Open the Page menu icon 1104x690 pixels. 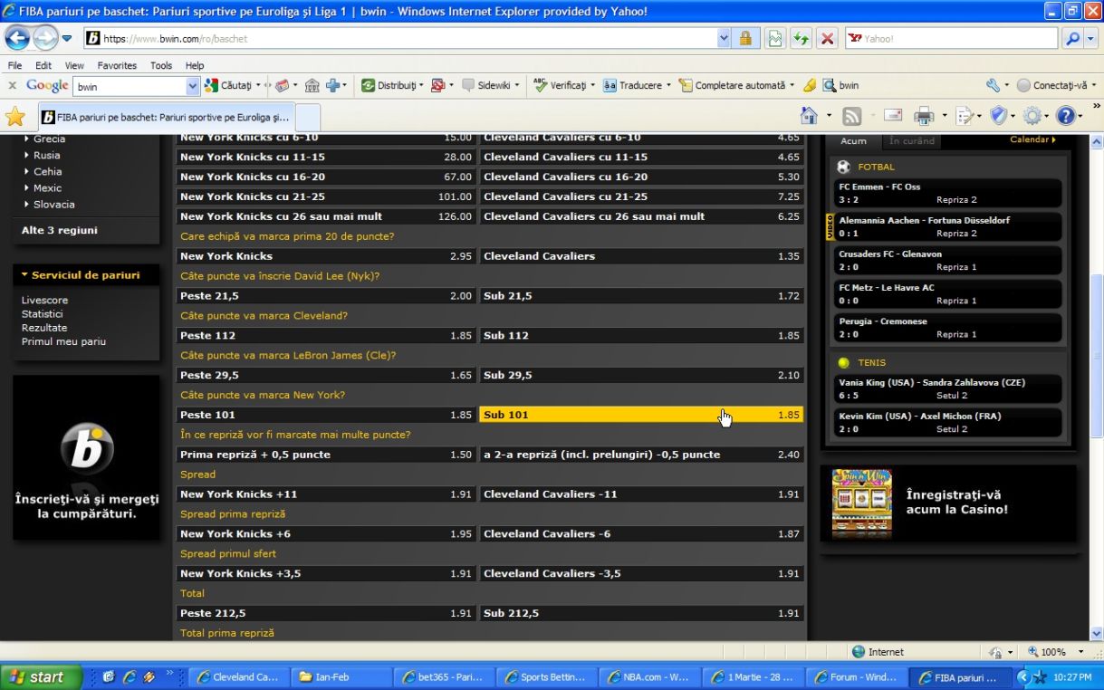click(964, 116)
